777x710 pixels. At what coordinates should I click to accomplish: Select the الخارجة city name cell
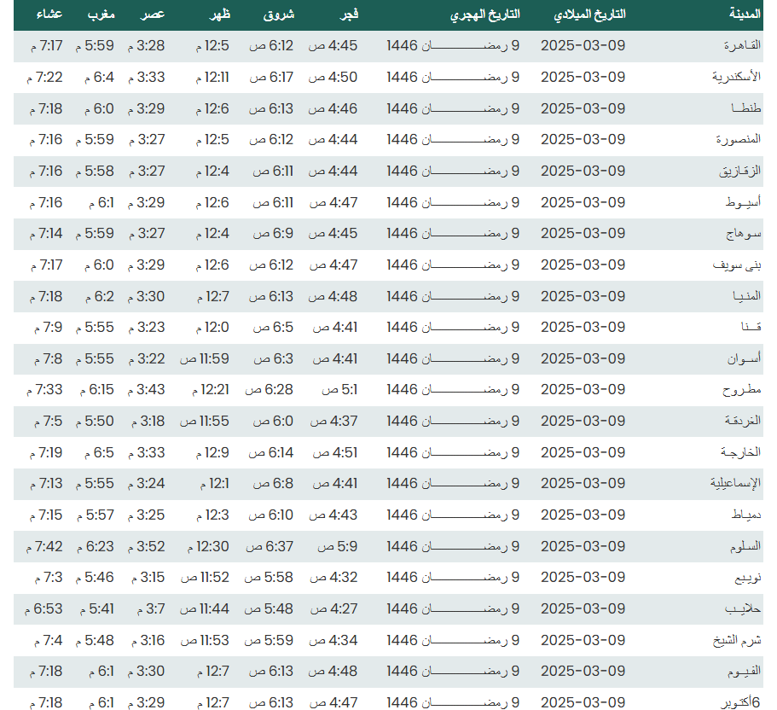click(x=741, y=452)
